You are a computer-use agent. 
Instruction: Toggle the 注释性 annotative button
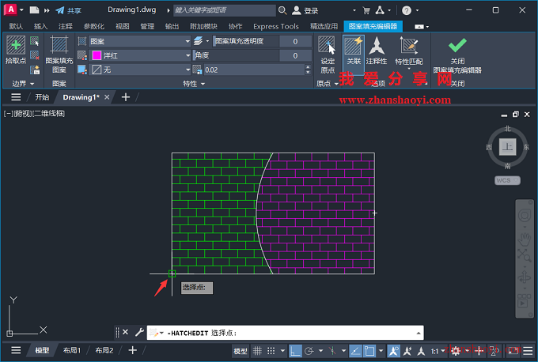click(x=377, y=51)
